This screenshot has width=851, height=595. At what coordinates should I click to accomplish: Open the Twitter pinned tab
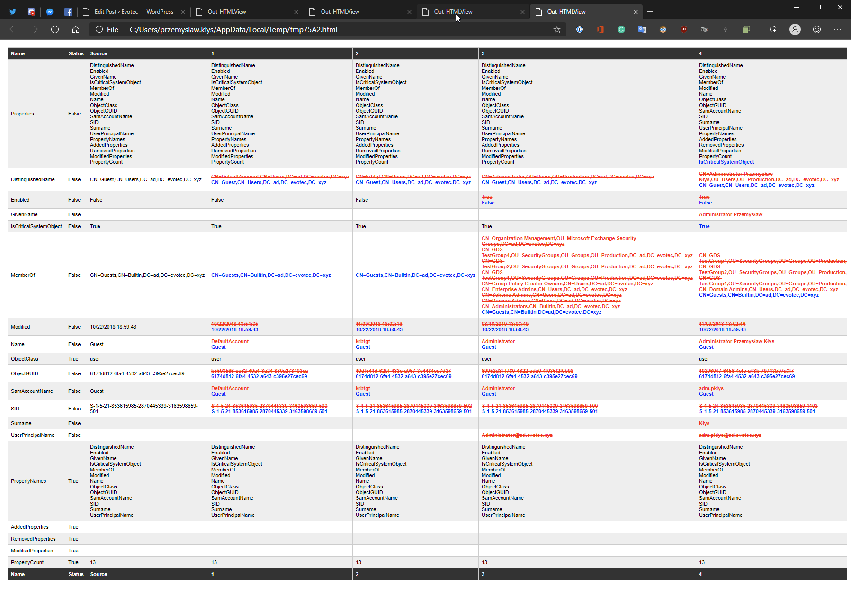click(x=13, y=11)
